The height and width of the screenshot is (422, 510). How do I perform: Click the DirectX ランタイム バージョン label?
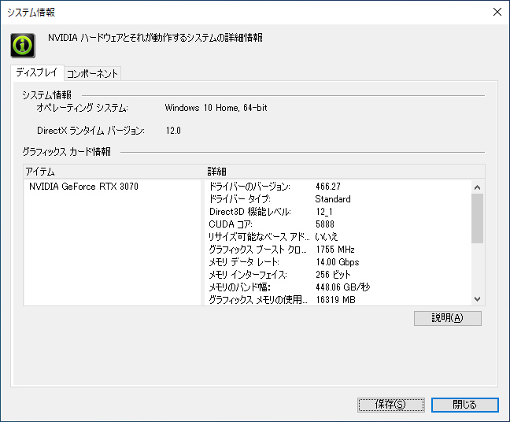[x=91, y=131]
